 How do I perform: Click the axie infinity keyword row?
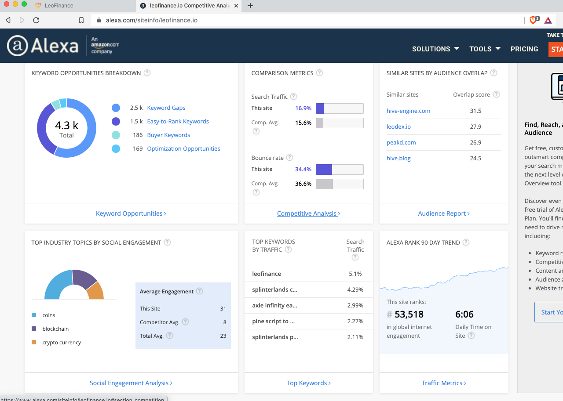tap(309, 305)
